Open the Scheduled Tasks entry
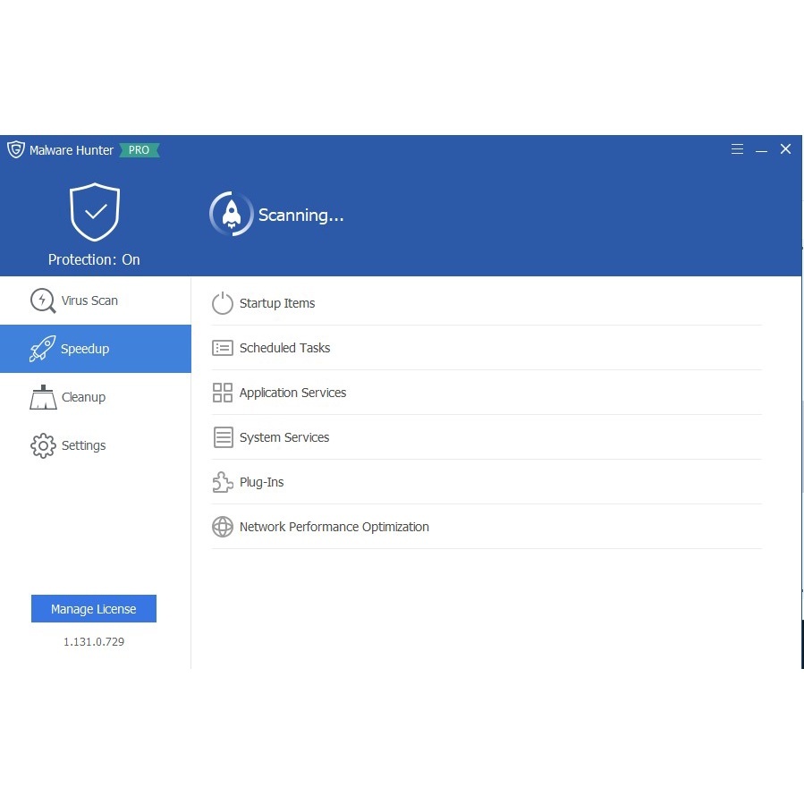Viewport: 804px width, 804px height. pos(284,348)
